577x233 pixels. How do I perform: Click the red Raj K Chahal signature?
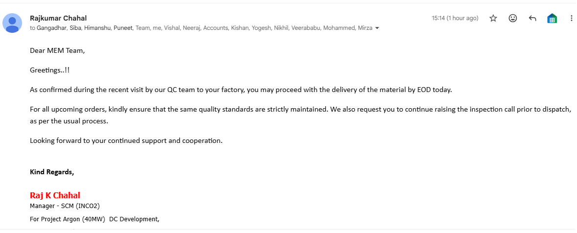(x=55, y=195)
